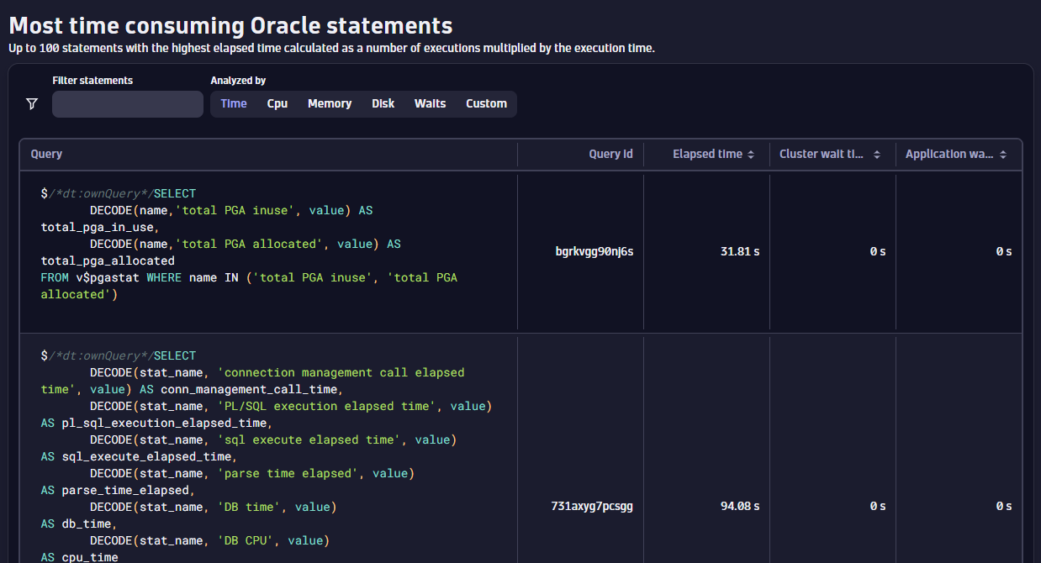Click Application wait 0 s in 731axyg7pcsgg row

[1004, 506]
